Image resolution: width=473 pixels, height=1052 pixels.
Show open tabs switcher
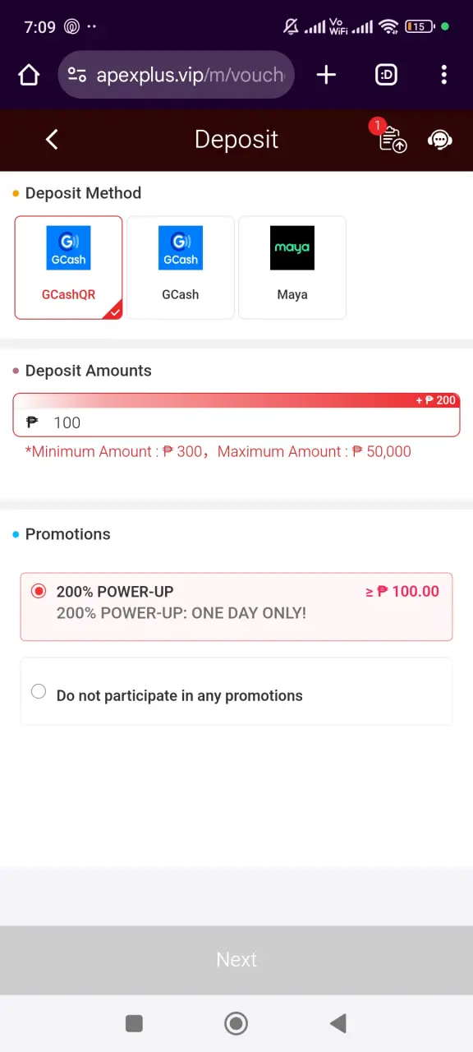(x=386, y=75)
